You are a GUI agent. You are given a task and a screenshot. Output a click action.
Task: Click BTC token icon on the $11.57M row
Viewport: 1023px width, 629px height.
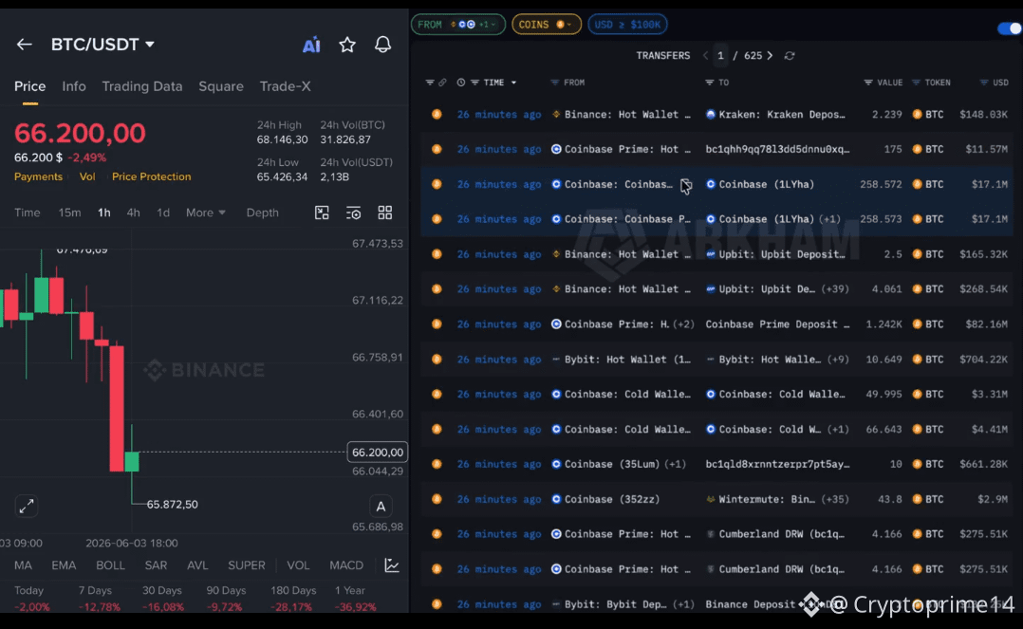tap(917, 149)
